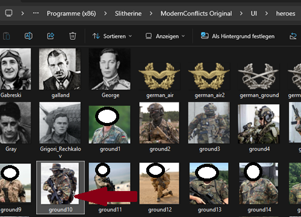The image size is (301, 217).
Task: Click the file name label german_ground
Action: (x=259, y=95)
